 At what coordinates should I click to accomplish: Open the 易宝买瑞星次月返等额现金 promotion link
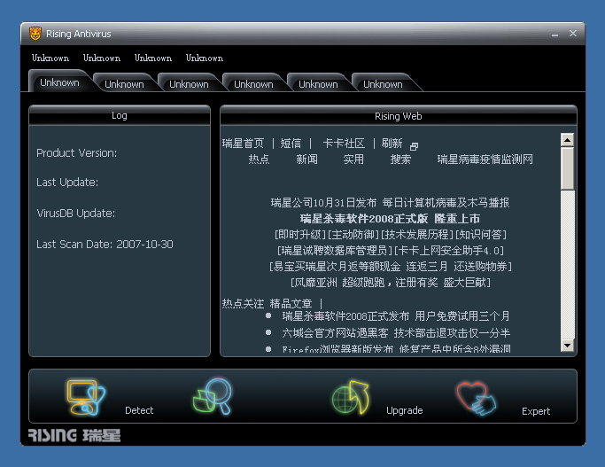(390, 267)
